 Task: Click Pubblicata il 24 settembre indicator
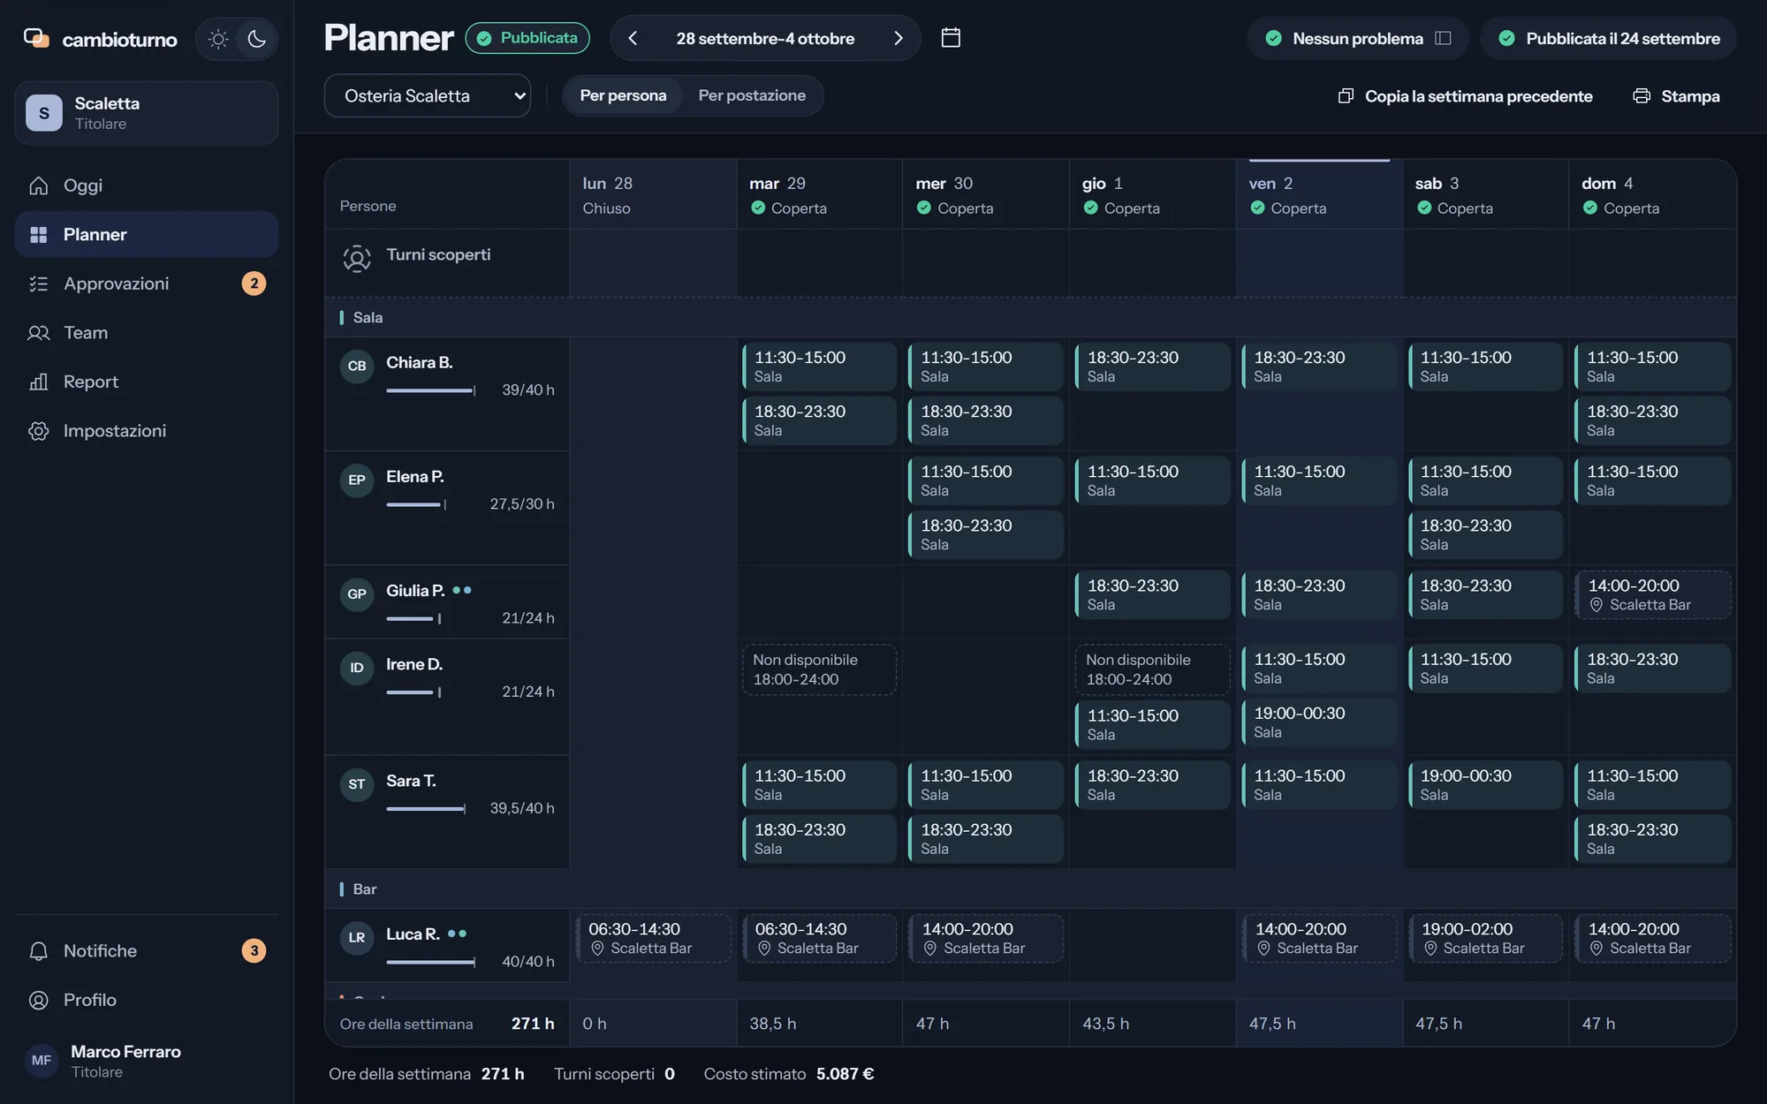(1609, 39)
